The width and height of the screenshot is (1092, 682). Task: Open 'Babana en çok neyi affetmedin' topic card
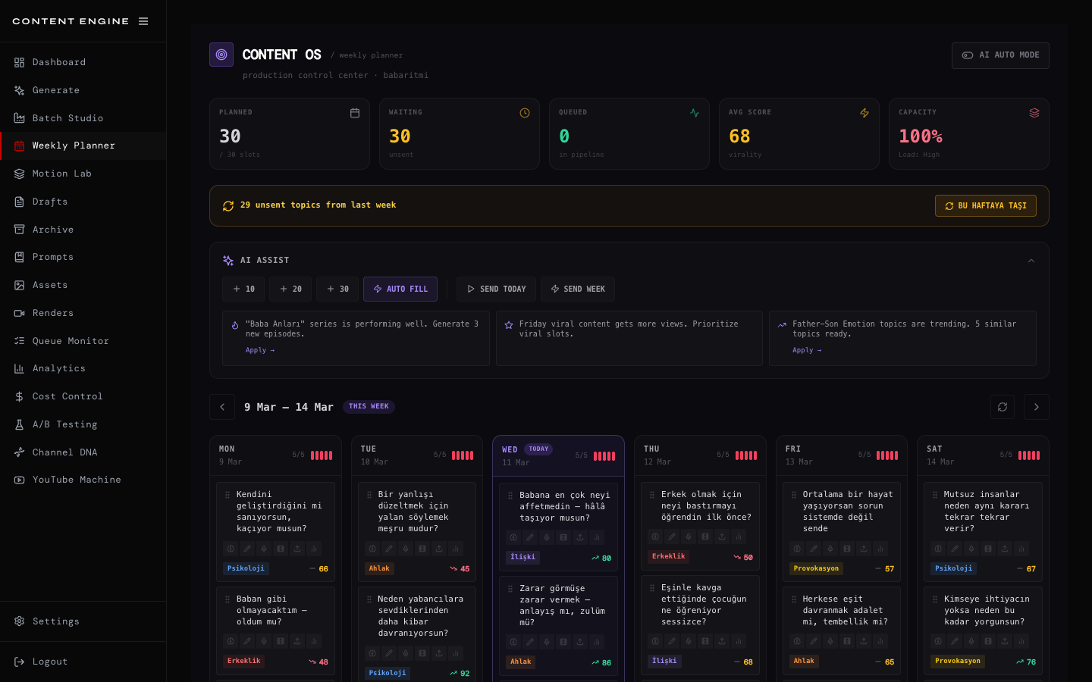coord(564,506)
